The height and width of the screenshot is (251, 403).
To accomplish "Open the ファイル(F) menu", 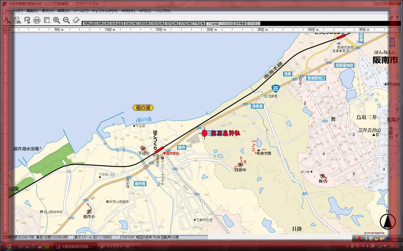I will [x=13, y=11].
